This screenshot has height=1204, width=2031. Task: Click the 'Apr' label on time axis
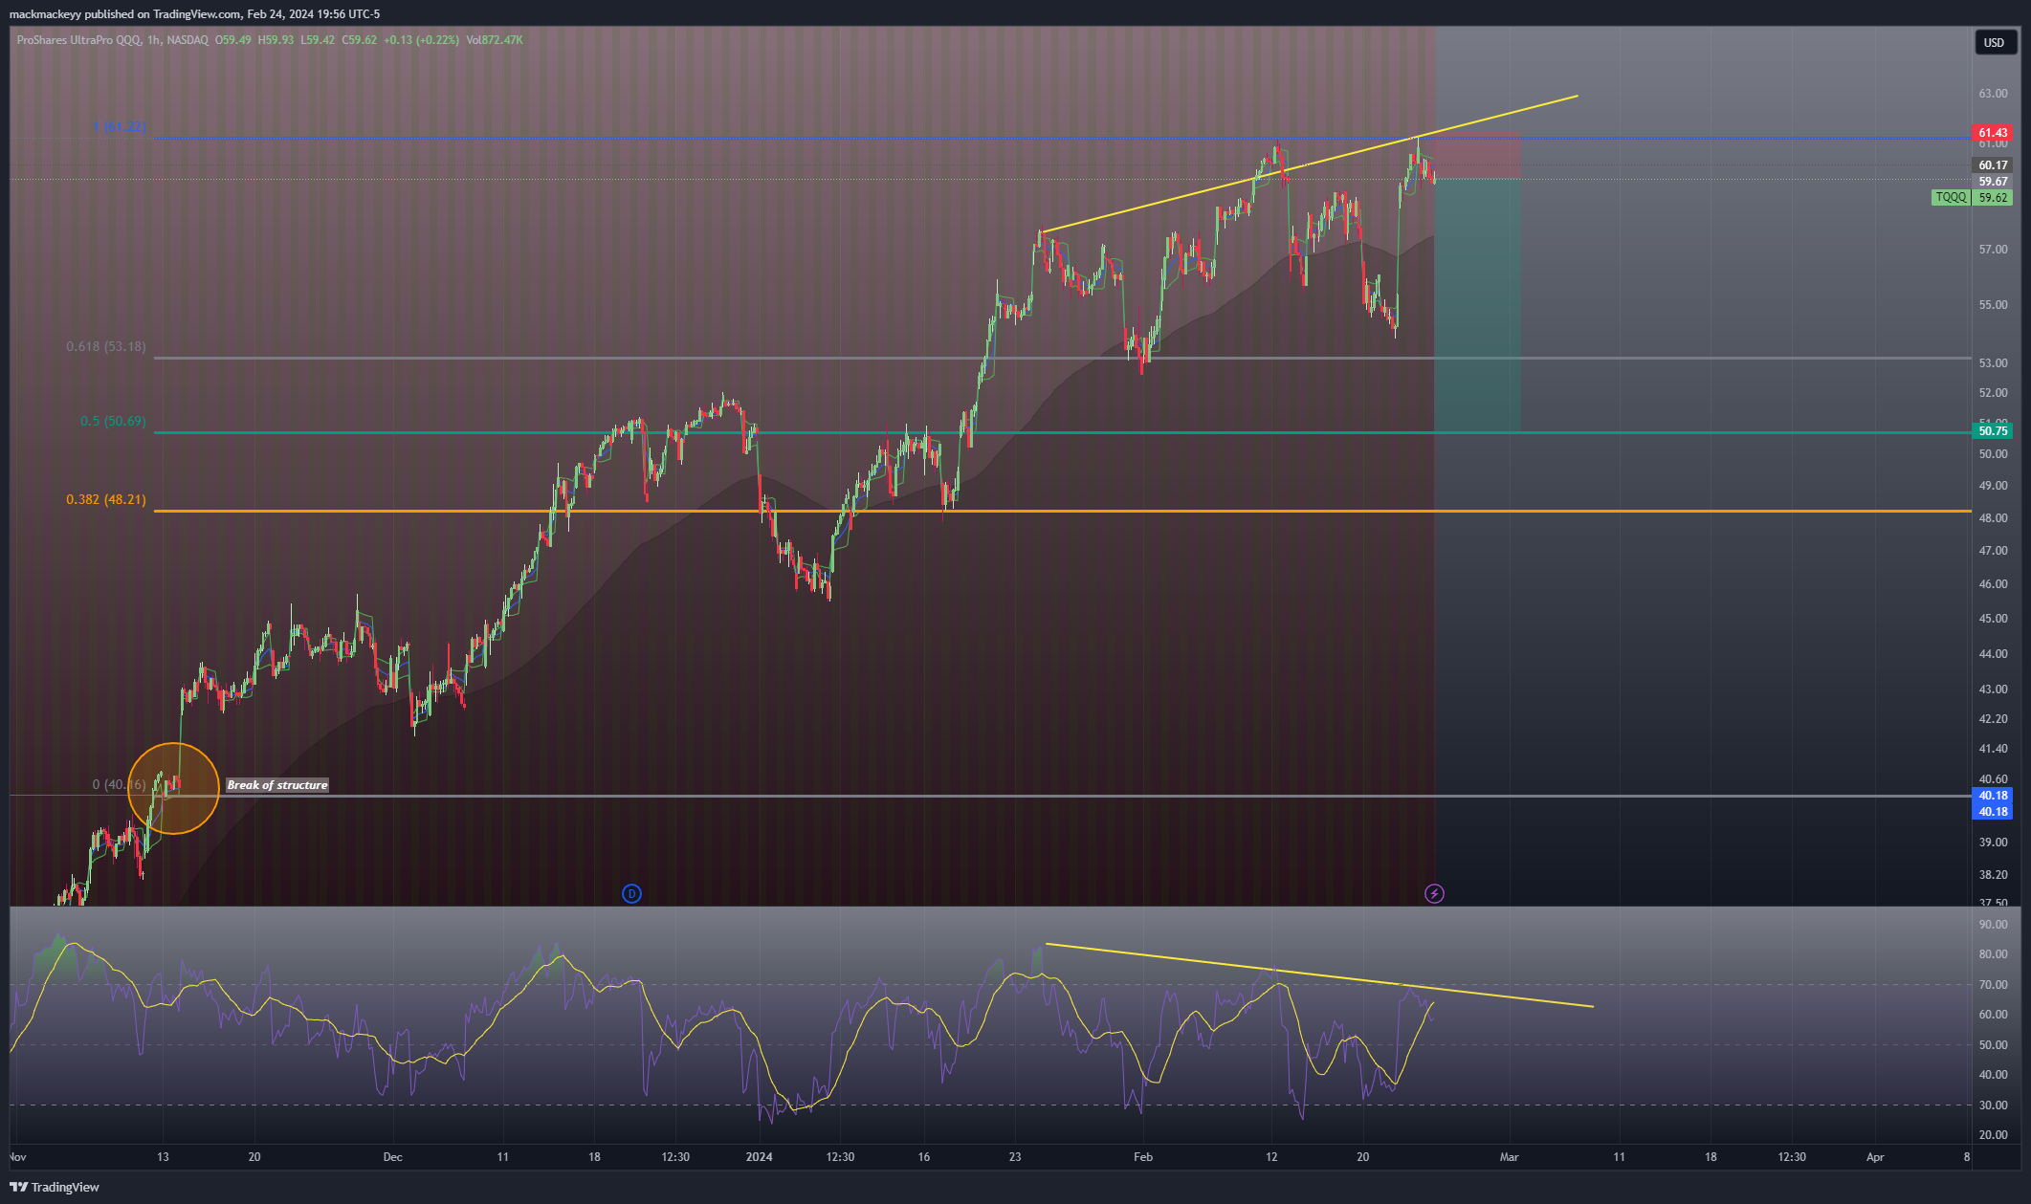(x=1875, y=1157)
